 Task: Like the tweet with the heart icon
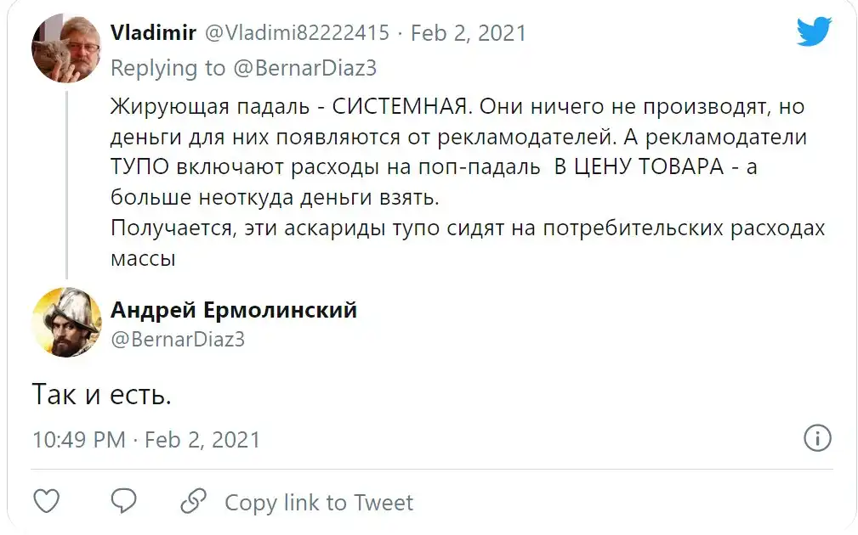click(47, 501)
